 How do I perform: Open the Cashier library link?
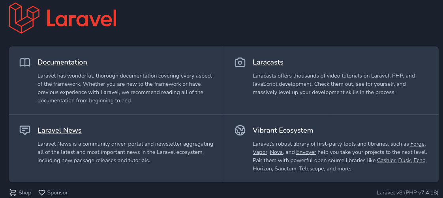[x=386, y=160]
